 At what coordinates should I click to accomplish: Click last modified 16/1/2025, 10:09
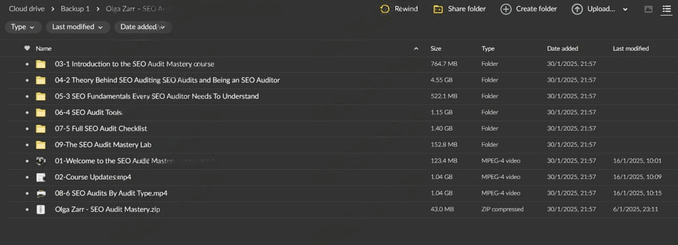[x=638, y=177]
